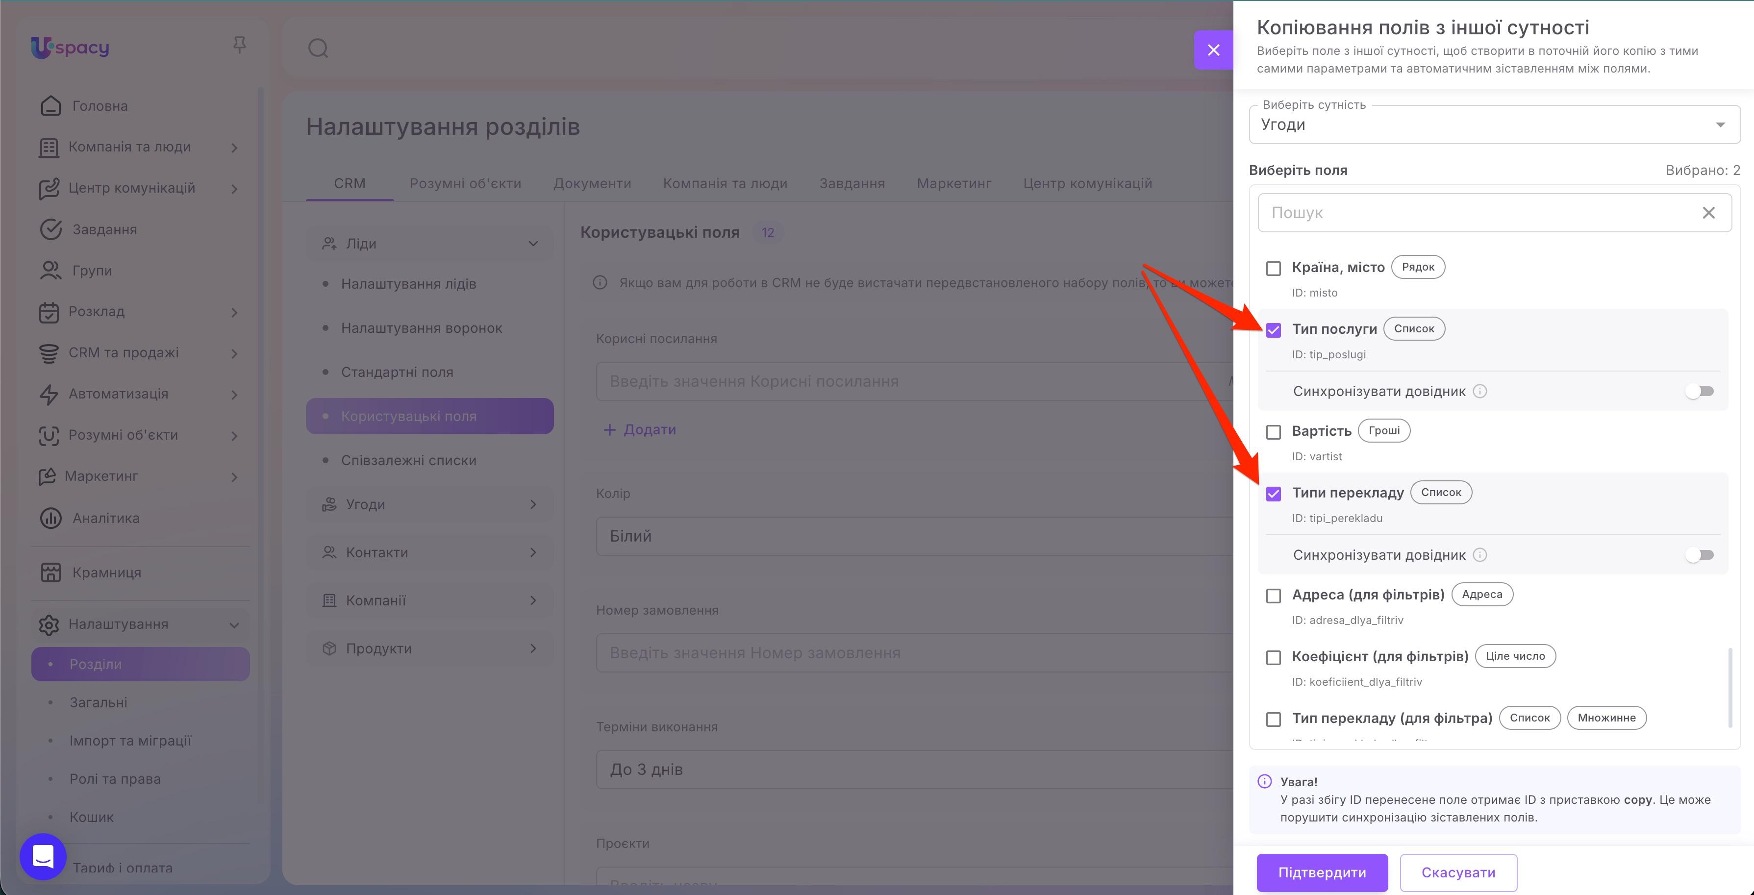The width and height of the screenshot is (1754, 895).
Task: Click the Автоматизація lightning icon
Action: [49, 394]
